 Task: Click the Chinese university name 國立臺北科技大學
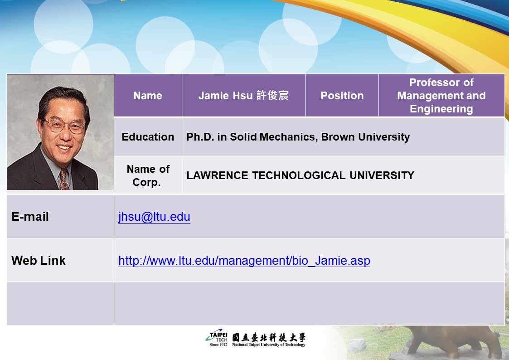pos(269,337)
